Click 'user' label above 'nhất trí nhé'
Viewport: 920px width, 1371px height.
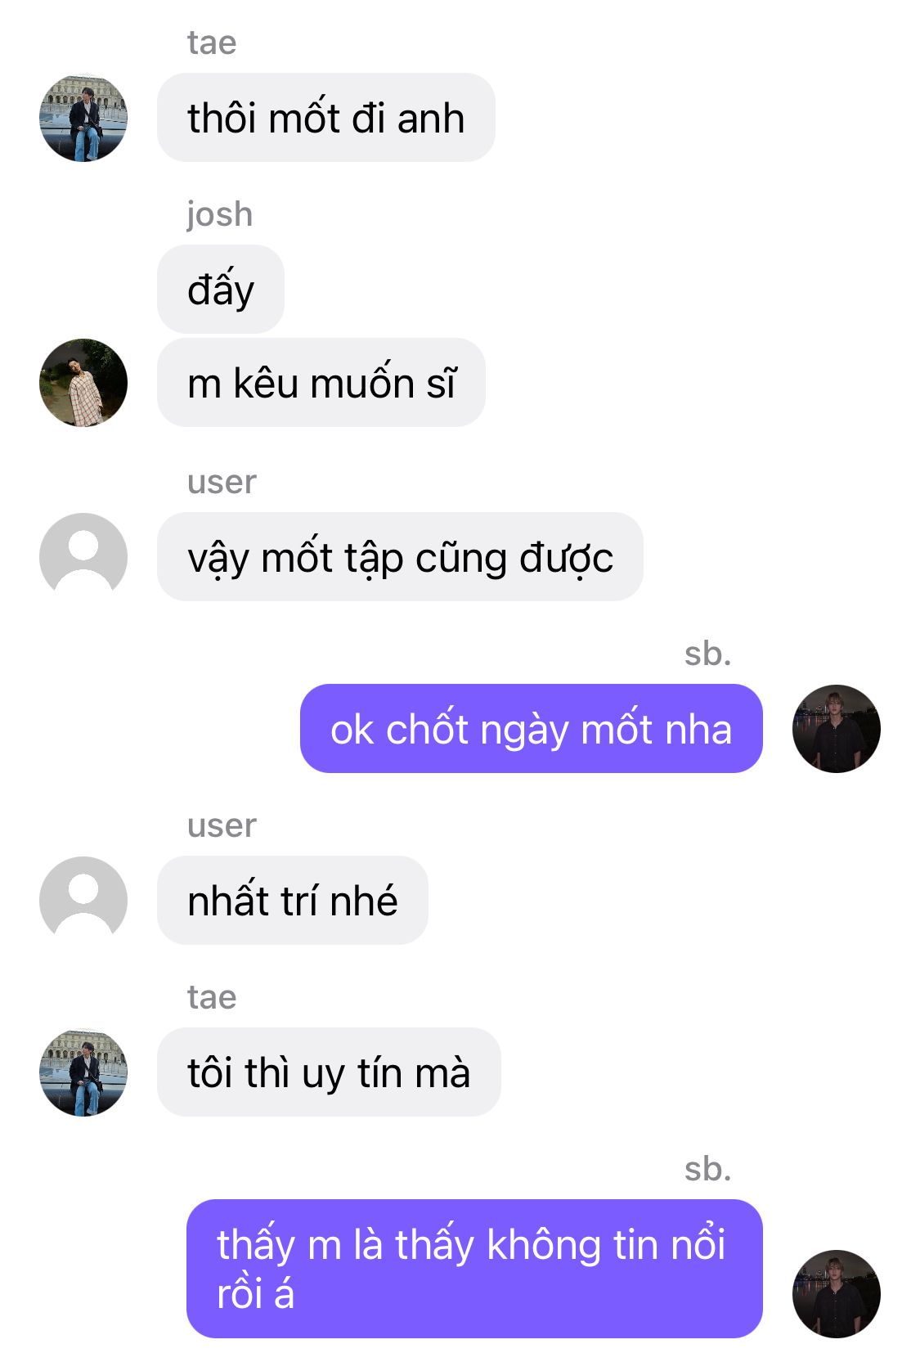pos(222,825)
